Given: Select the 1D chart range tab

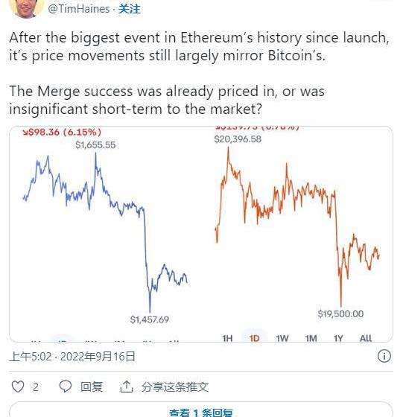Looking at the screenshot, I should coord(254,338).
